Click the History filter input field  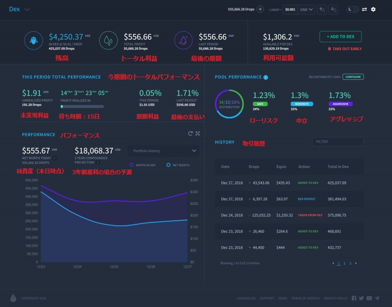(x=337, y=141)
